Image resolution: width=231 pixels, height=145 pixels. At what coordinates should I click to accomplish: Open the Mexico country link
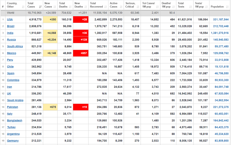11,53
